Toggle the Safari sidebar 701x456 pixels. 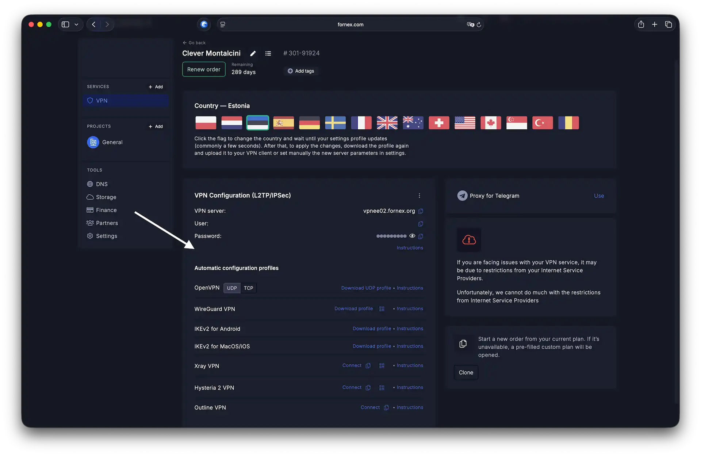tap(65, 24)
